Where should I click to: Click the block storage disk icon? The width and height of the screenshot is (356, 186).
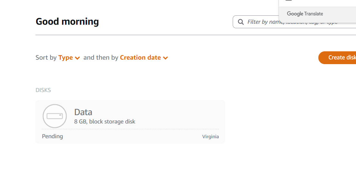click(x=55, y=116)
